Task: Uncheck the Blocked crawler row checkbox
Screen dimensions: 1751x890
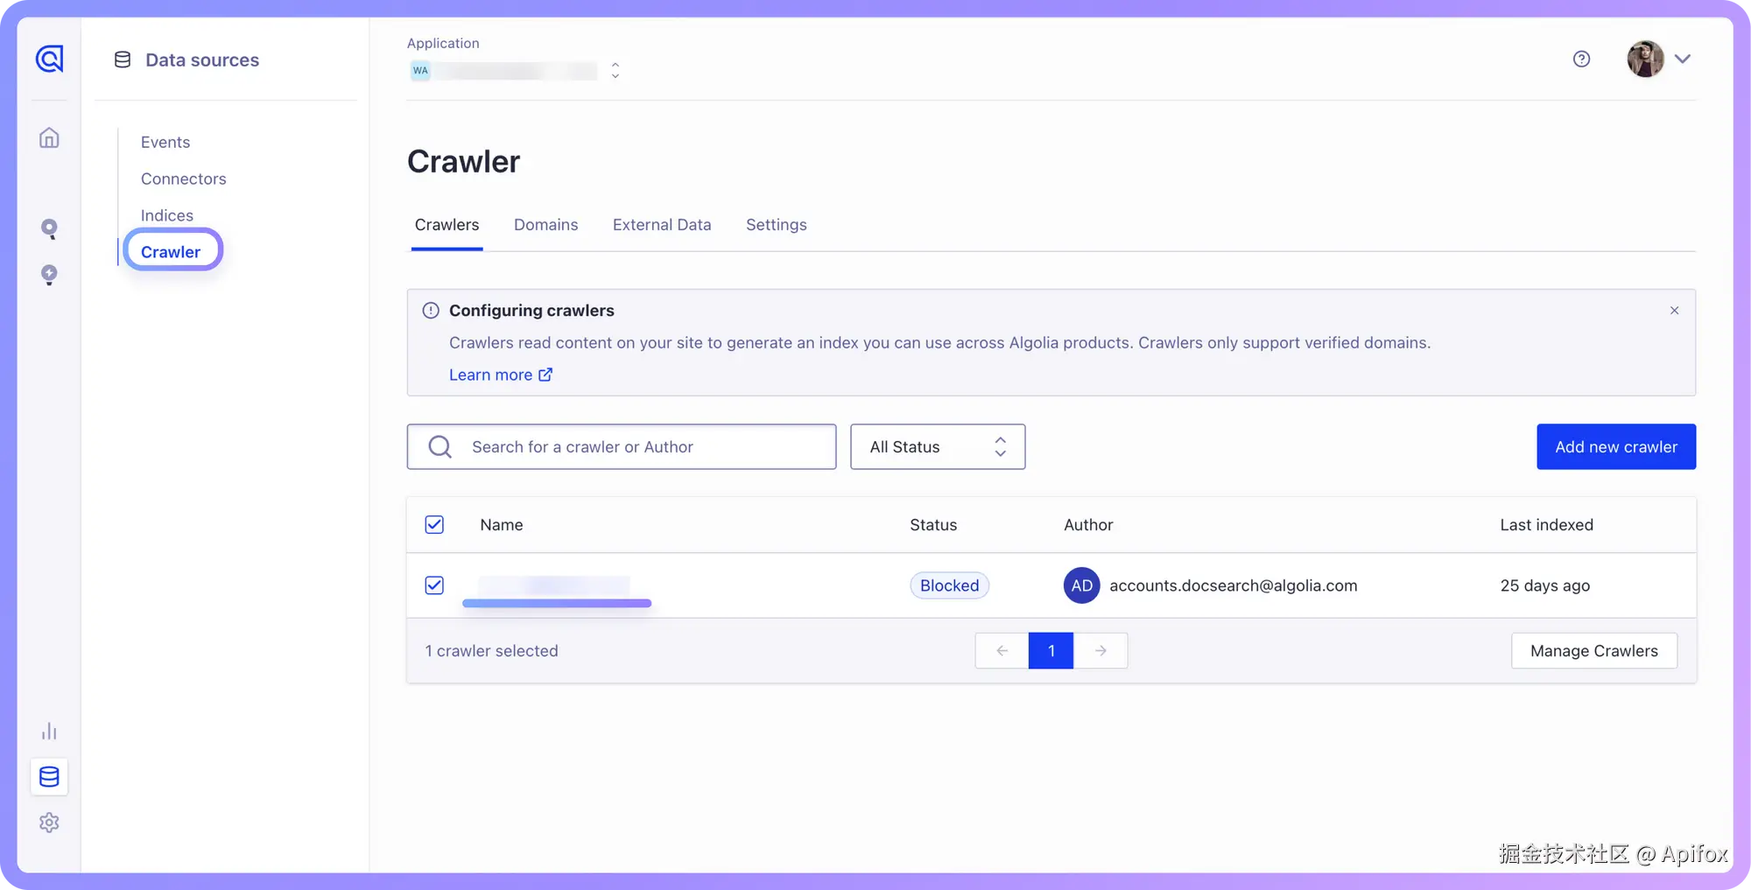Action: (x=434, y=585)
